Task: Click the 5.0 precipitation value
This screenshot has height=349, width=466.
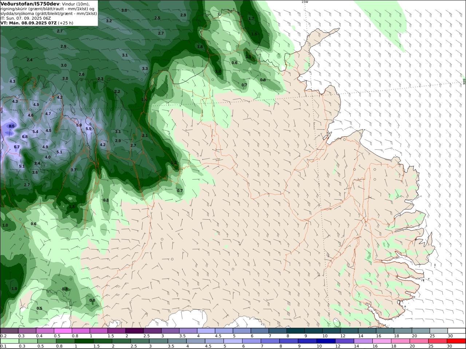Action: pyautogui.click(x=79, y=125)
